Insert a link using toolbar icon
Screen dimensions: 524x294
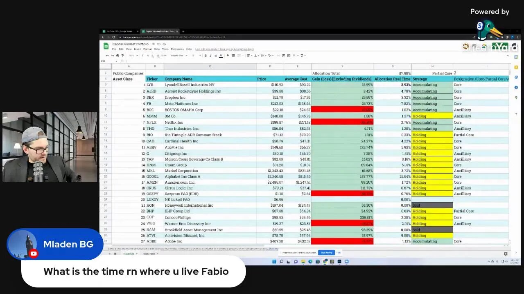[278, 56]
